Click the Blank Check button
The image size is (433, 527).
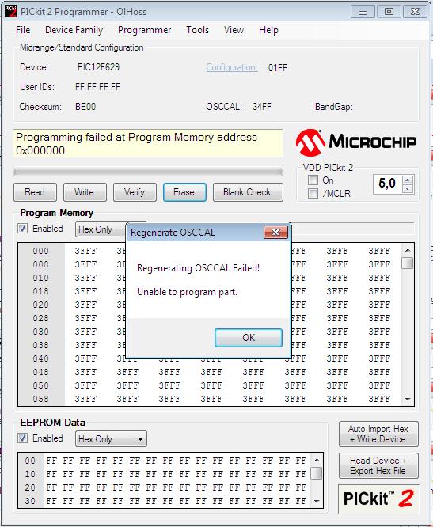pyautogui.click(x=248, y=192)
